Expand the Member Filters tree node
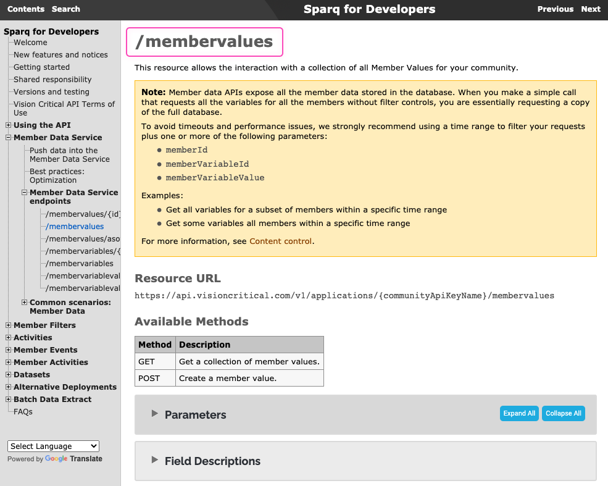Viewport: 608px width, 486px height. (9, 325)
